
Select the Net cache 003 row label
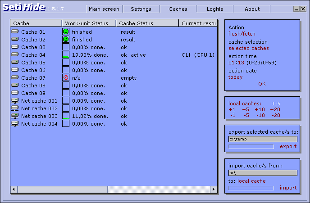click(39, 116)
